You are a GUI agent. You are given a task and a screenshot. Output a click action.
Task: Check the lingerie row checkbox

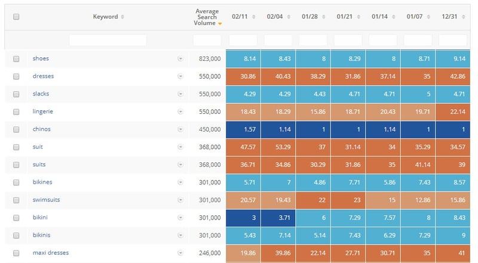tap(16, 112)
